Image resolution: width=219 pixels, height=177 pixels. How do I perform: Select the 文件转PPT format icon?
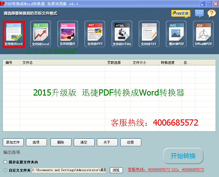tap(95, 34)
